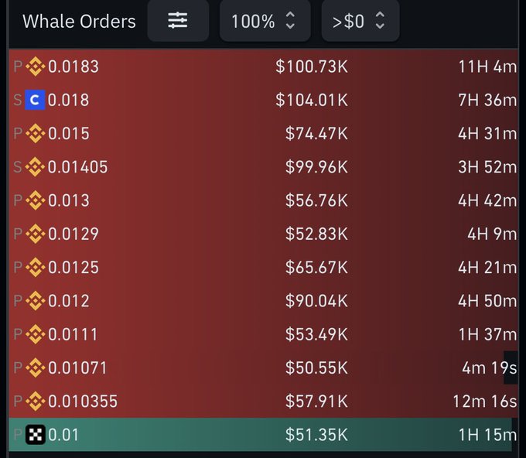Select price 0.0111
The width and height of the screenshot is (526, 458).
pos(73,334)
